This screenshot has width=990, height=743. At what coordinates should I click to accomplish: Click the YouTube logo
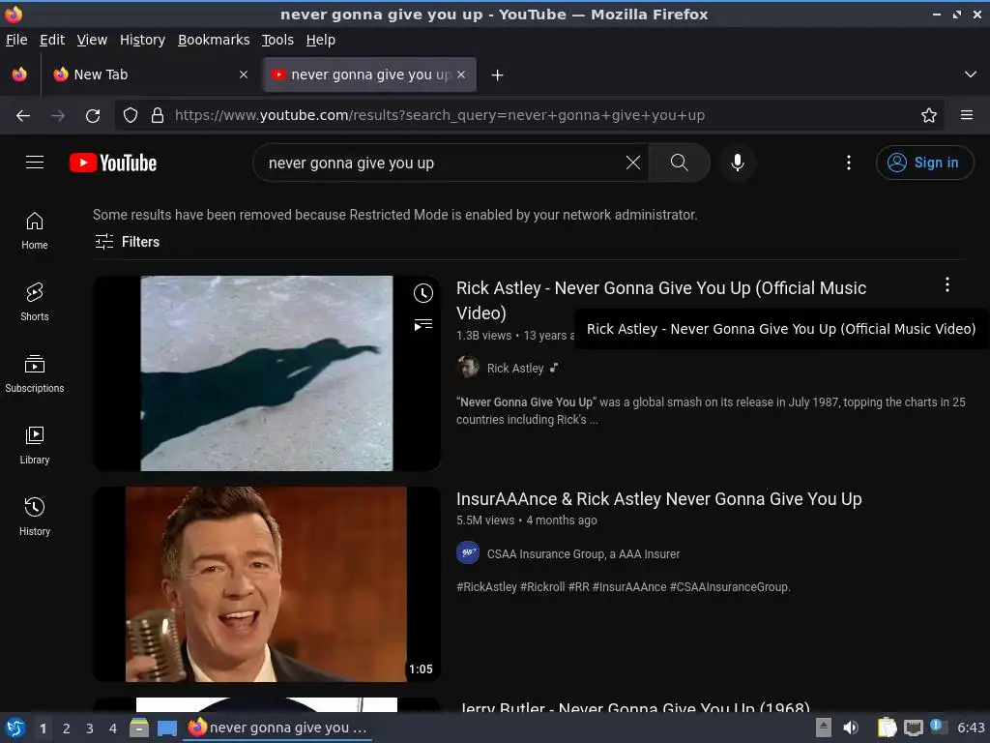(x=113, y=163)
